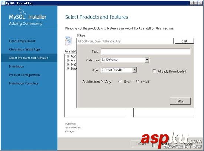Click the MySQL dolphin logo

pyautogui.click(x=22, y=11)
